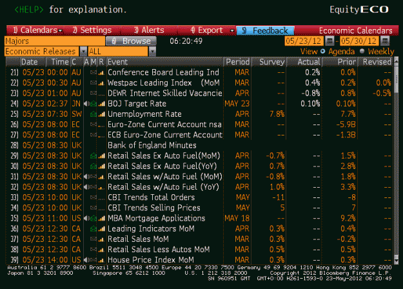Click the relevance bars icon for BOJ Target Rate

[x=102, y=104]
